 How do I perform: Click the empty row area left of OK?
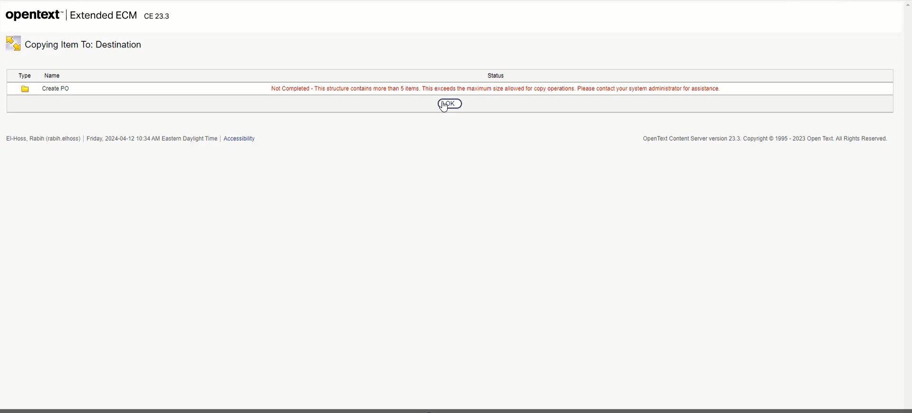coord(214,104)
